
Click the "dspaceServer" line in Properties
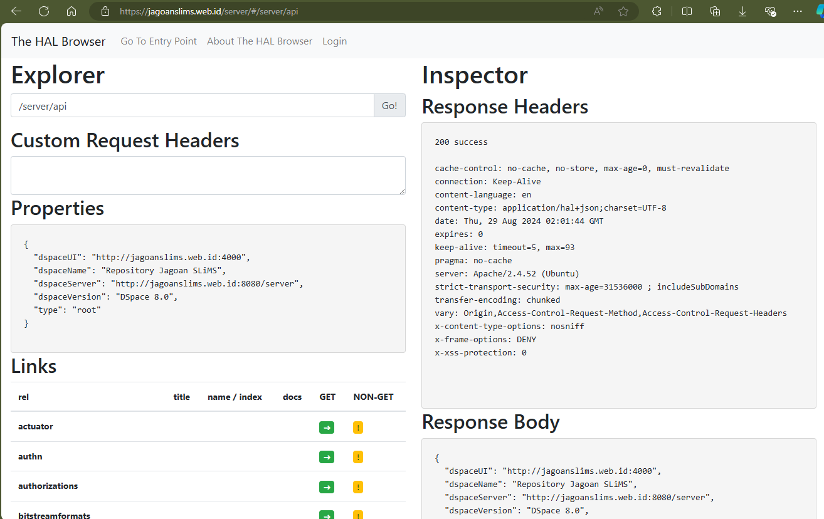pos(169,284)
